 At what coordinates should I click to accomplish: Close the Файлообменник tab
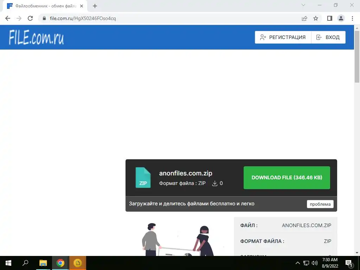(x=82, y=6)
